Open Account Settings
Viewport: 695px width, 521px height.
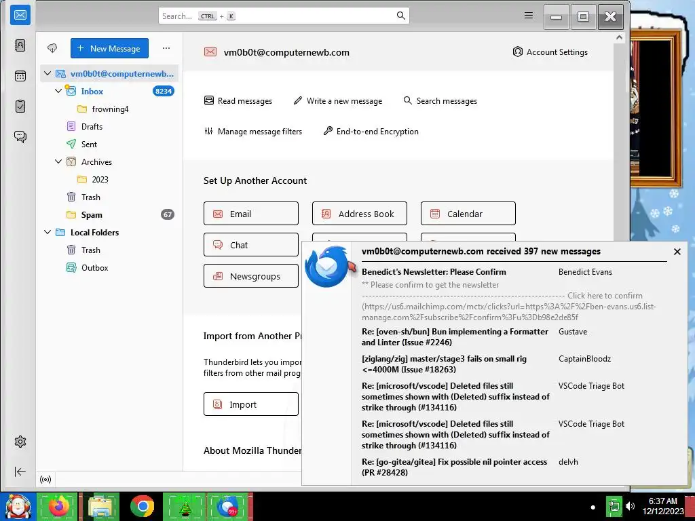click(x=550, y=52)
